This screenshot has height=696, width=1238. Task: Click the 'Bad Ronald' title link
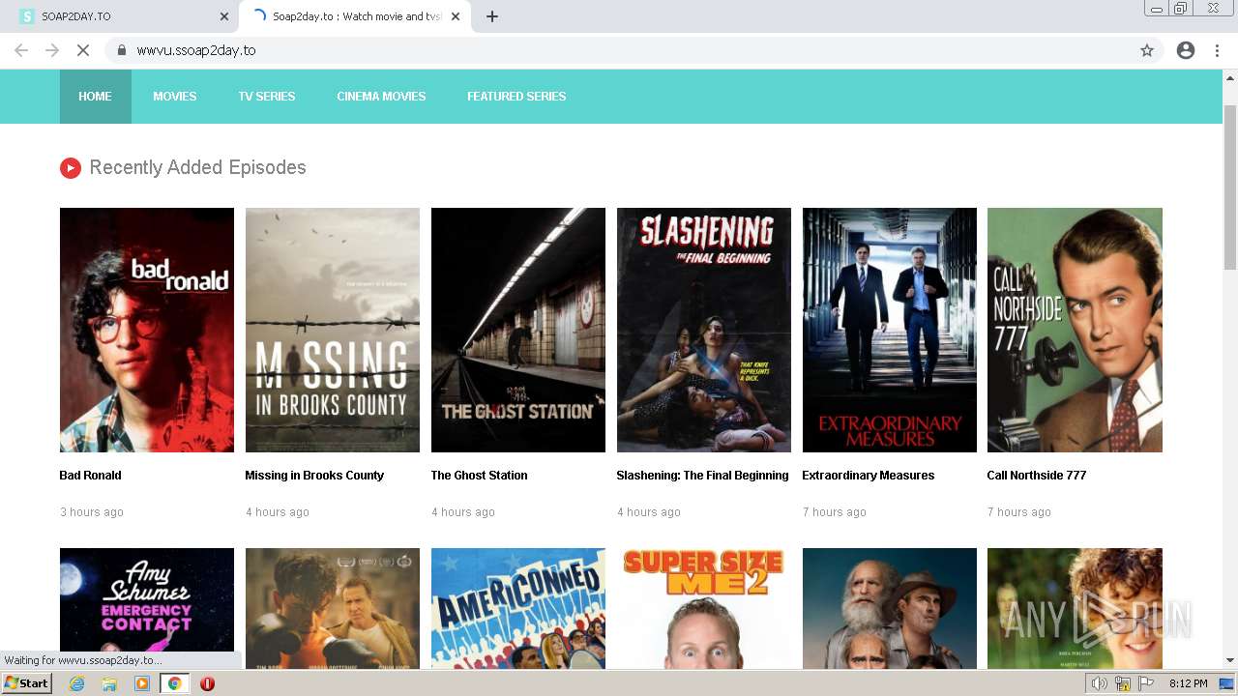pyautogui.click(x=90, y=476)
